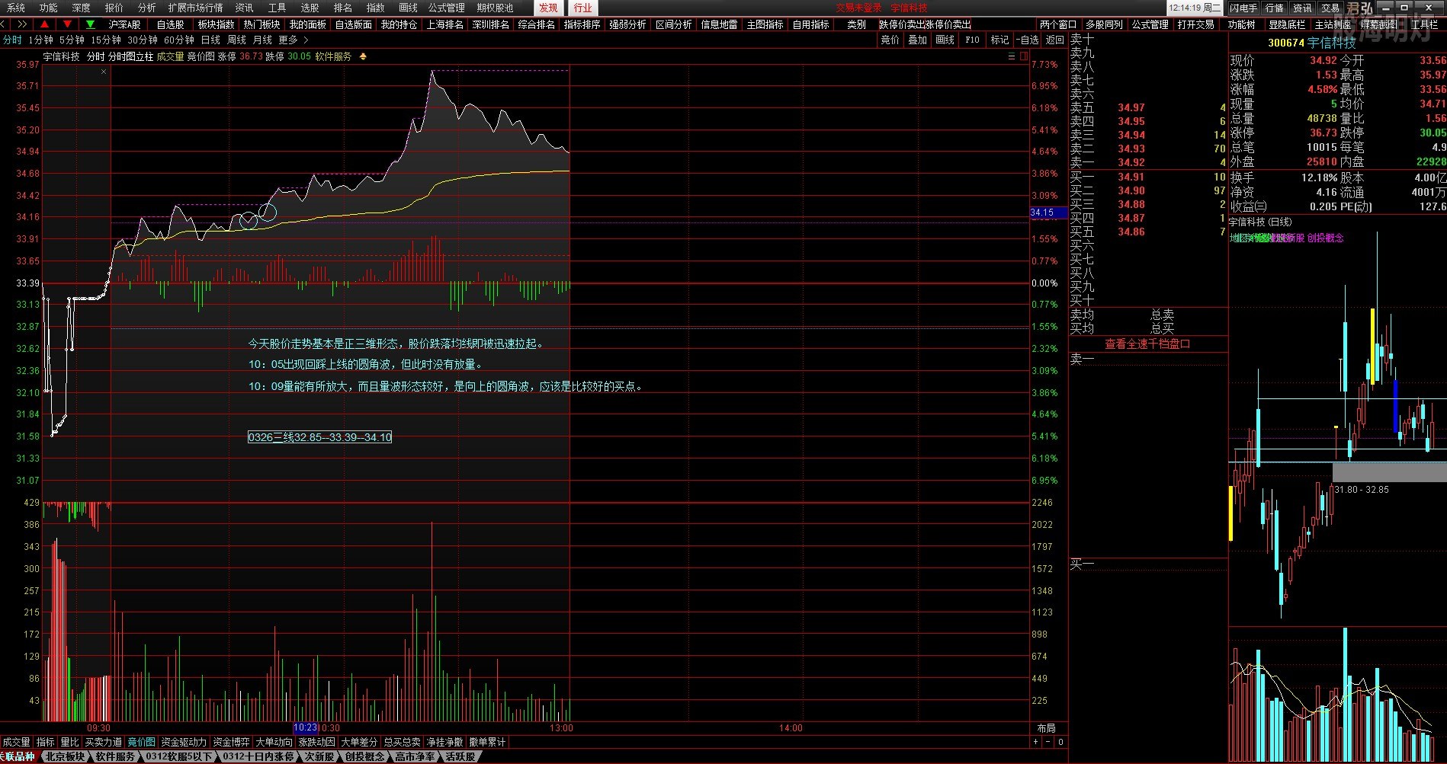The height and width of the screenshot is (764, 1447).
Task: Switch to 日线 daily chart
Action: [210, 40]
